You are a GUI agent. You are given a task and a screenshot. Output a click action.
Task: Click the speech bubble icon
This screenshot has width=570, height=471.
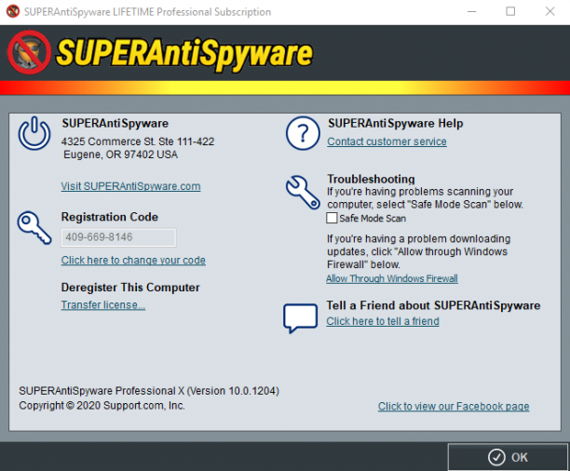pos(300,318)
